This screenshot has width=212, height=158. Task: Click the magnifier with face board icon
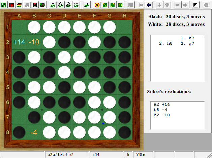click(68, 5)
